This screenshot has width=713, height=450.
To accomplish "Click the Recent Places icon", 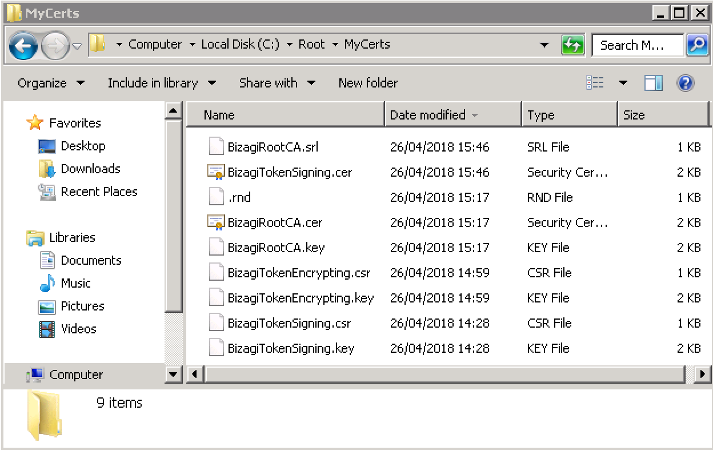I will pyautogui.click(x=47, y=192).
